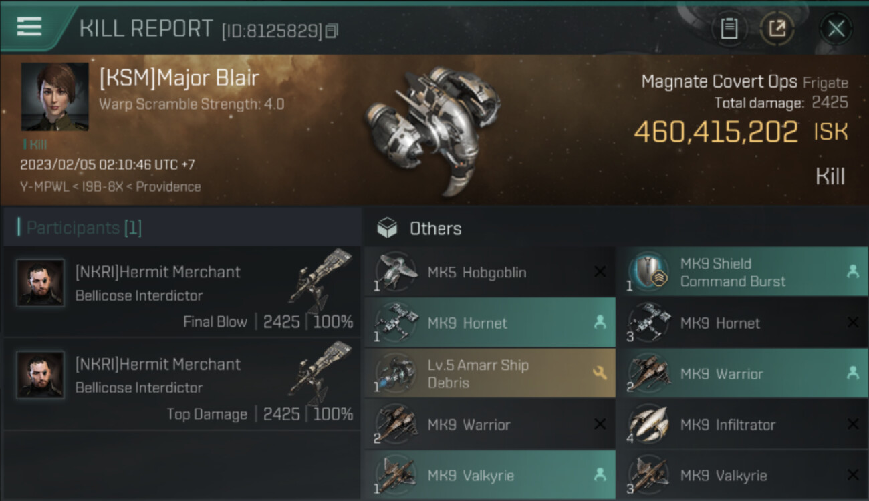The width and height of the screenshot is (869, 501).
Task: Select the MK9 Infiltrator drone icon
Action: 648,425
